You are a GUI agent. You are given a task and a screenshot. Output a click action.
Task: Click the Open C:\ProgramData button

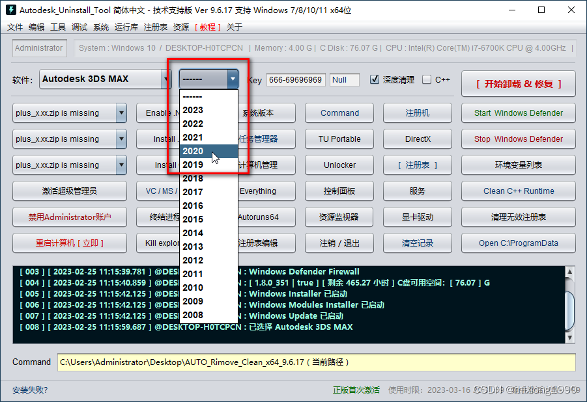(519, 243)
